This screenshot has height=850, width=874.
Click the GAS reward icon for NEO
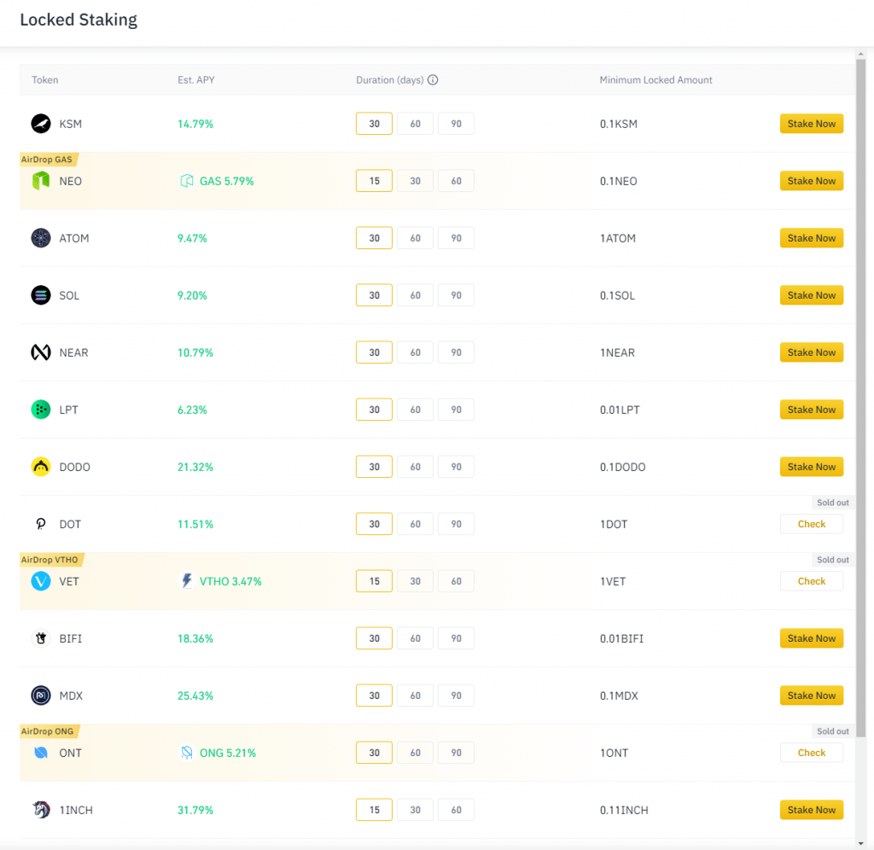click(x=187, y=181)
